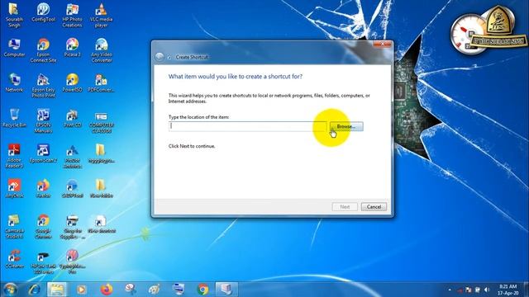Open Paint palette icon on the taskbar
The width and height of the screenshot is (529, 297).
155,290
